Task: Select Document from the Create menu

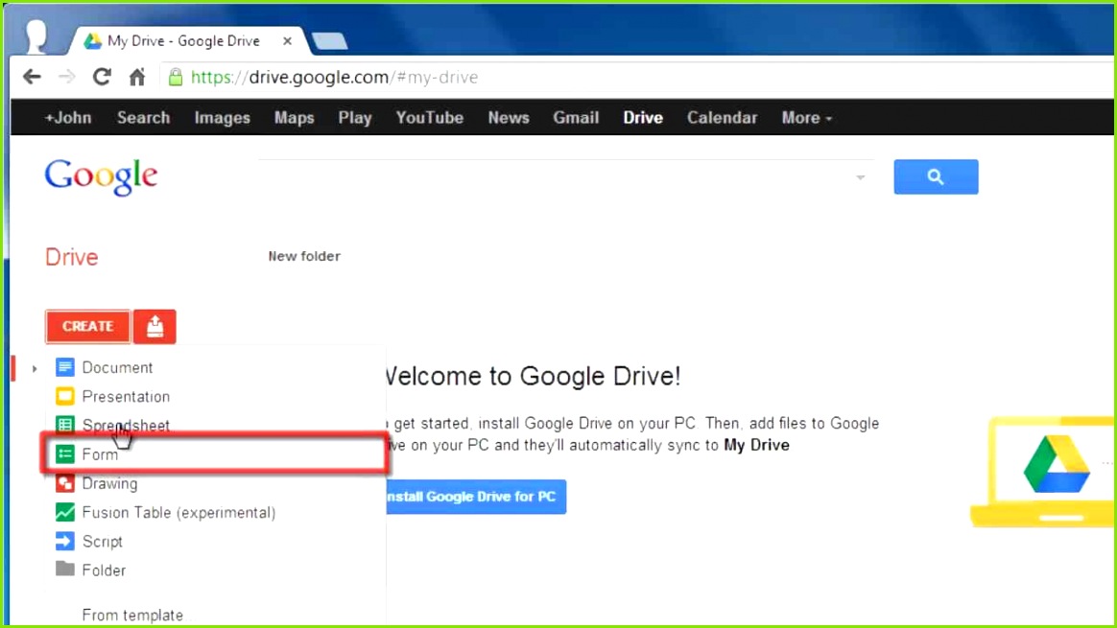Action: (x=117, y=367)
